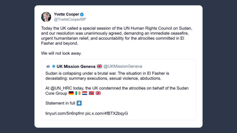Viewport: 237px width, 133px height.
Task: Open the pic.x.com/4fBTX2bqyG link
Action: (x=106, y=113)
